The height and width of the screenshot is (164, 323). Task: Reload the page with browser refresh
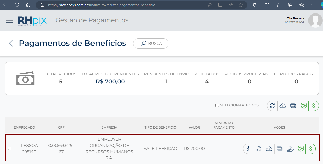pyautogui.click(x=17, y=5)
